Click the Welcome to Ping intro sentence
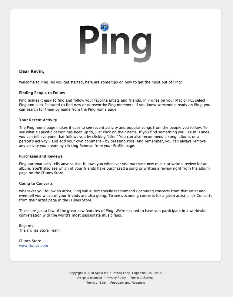Viewport: 233px width, 297px height. point(100,82)
